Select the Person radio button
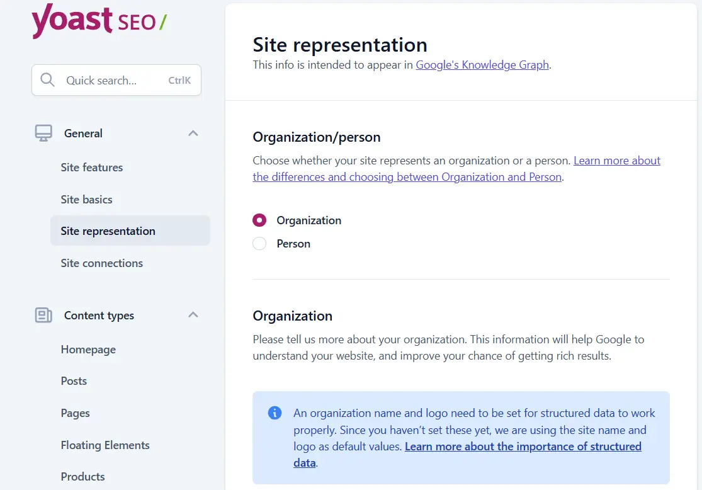702x490 pixels. pos(259,244)
